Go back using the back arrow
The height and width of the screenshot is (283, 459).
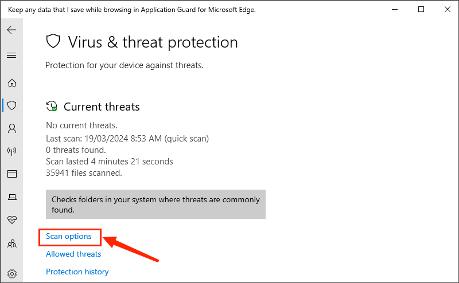(x=11, y=30)
